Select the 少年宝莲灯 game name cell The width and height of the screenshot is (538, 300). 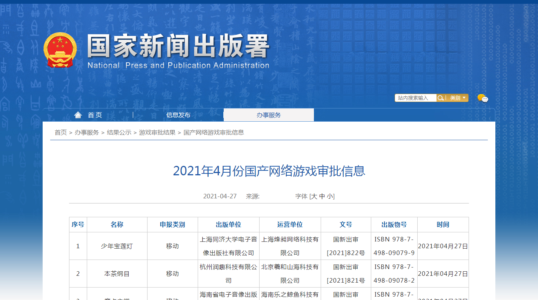(117, 246)
